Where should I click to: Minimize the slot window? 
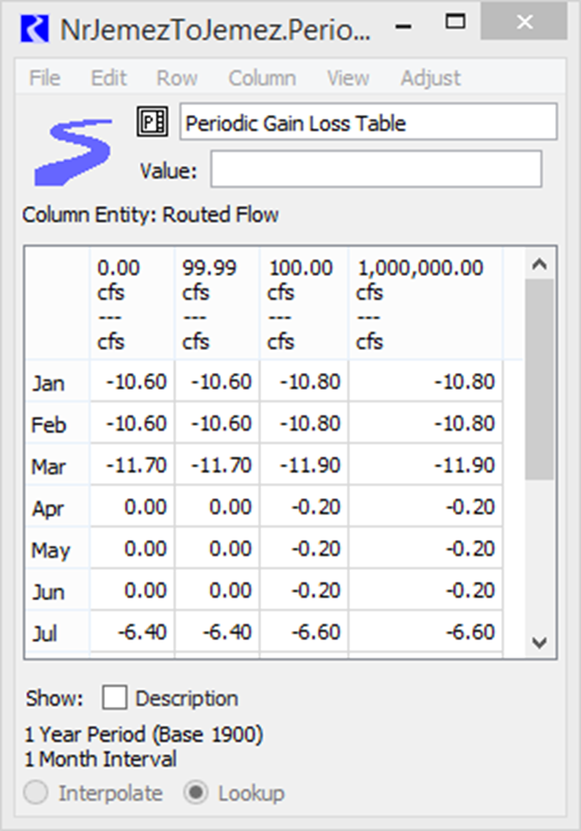click(403, 27)
